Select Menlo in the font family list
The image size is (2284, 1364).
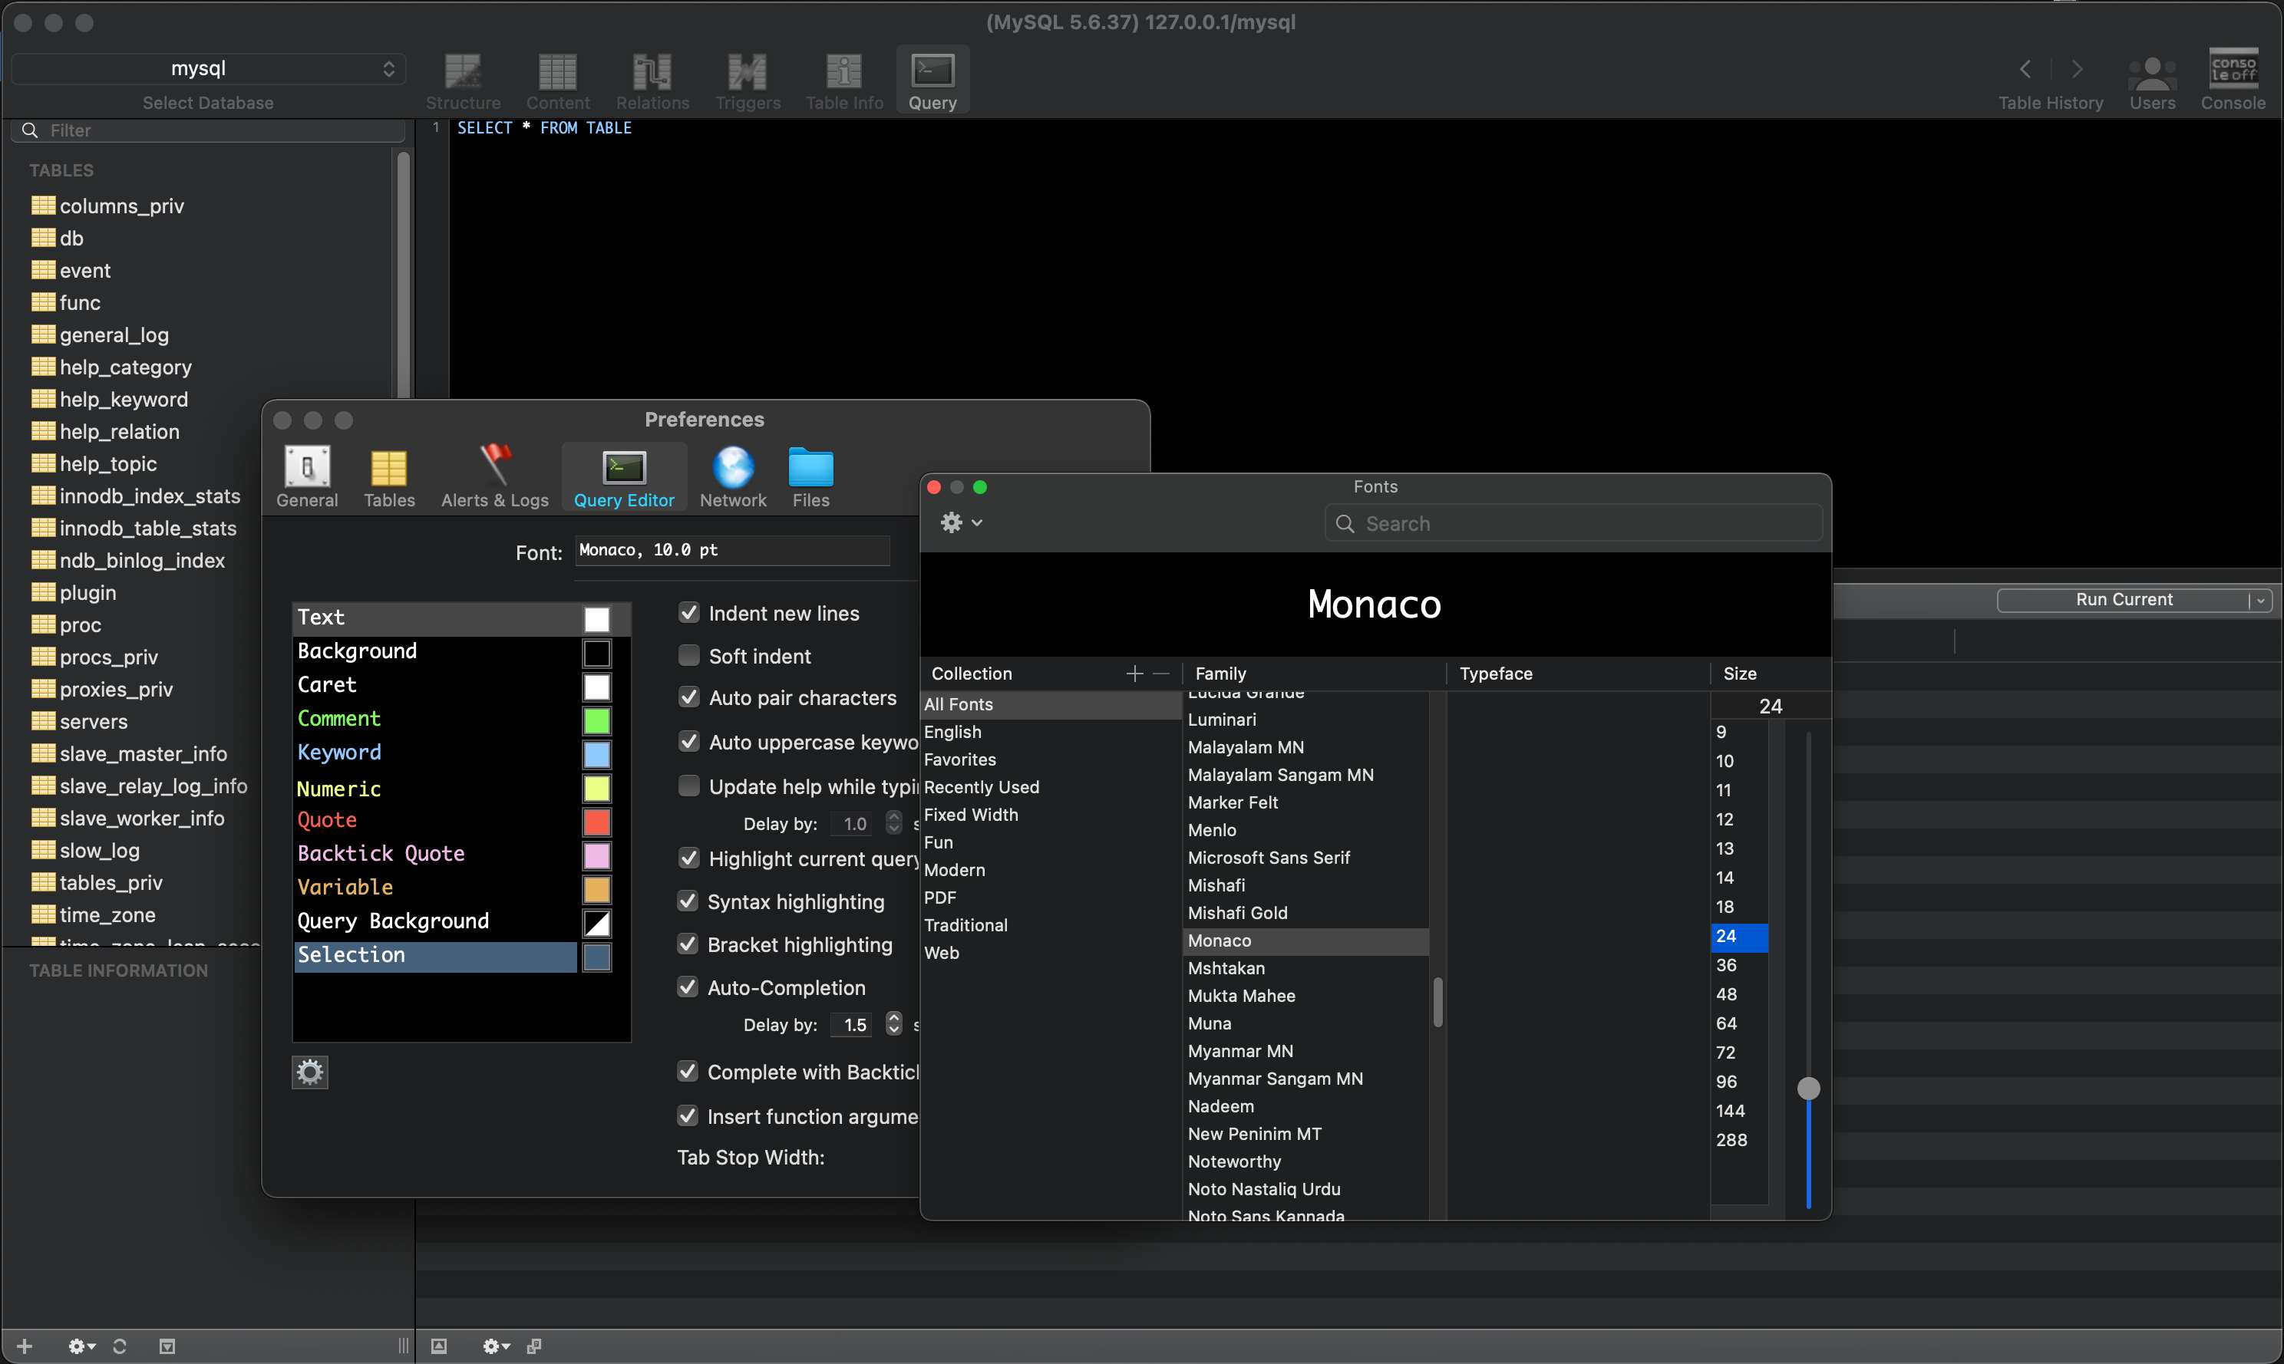click(1212, 830)
